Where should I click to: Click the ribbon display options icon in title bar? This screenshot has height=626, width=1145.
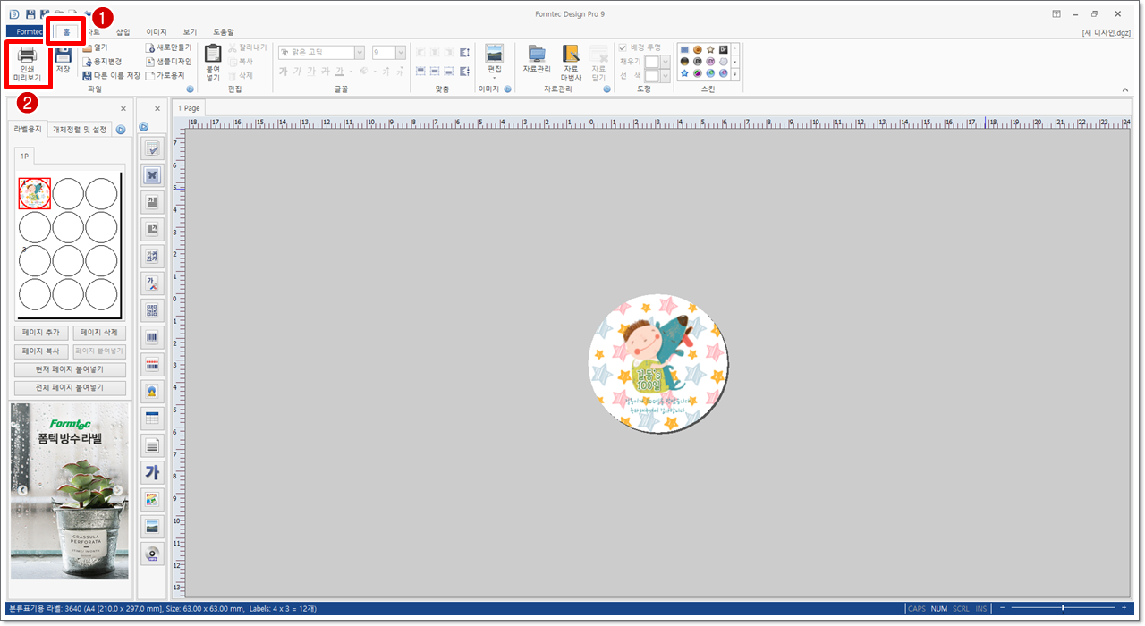point(1056,14)
